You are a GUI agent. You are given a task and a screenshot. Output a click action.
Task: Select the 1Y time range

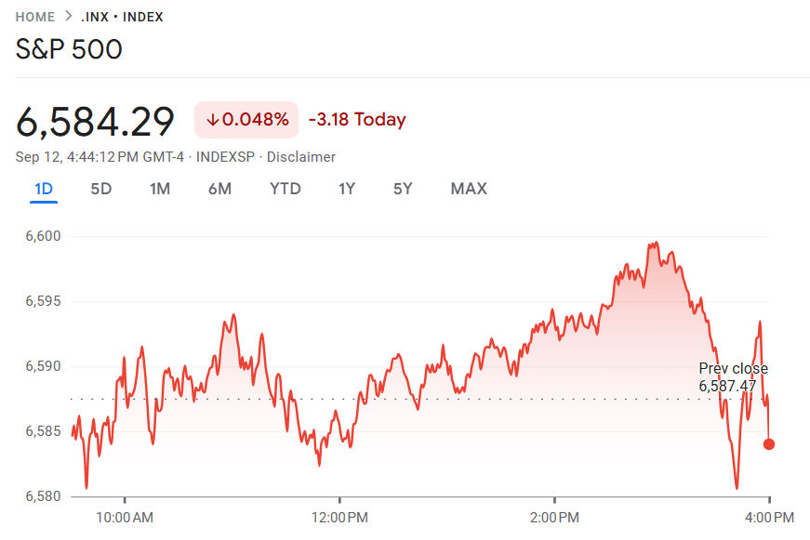(x=345, y=188)
